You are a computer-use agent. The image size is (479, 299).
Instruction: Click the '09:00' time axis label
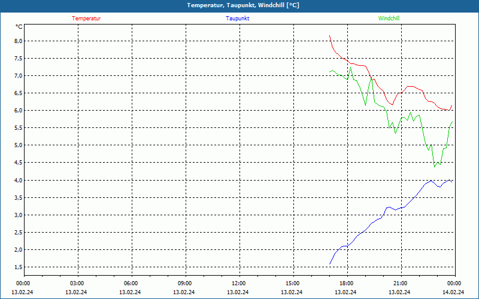(185, 283)
